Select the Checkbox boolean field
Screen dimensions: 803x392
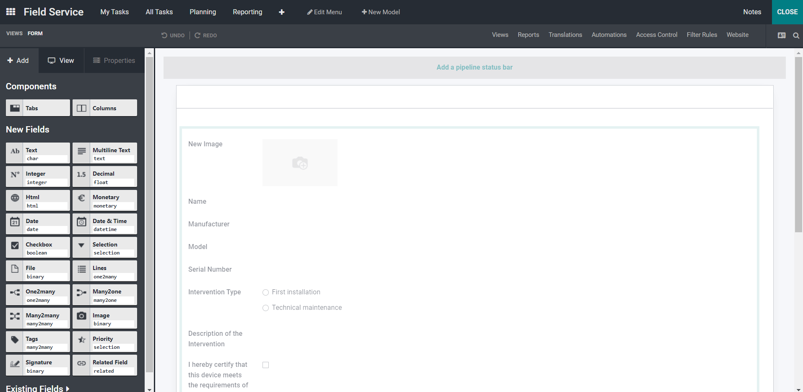38,248
